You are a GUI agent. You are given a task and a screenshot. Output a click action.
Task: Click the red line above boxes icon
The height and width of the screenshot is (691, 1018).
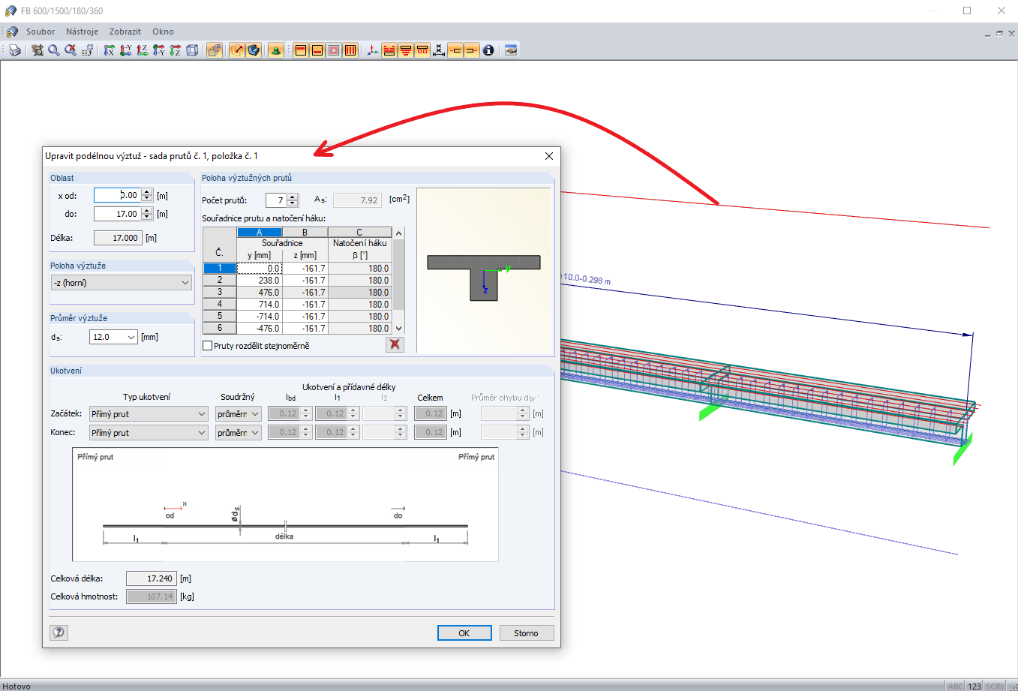point(422,50)
